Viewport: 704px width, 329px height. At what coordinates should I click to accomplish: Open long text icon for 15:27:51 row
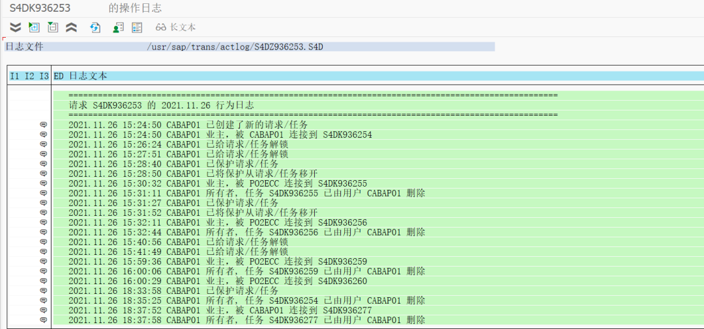44,154
